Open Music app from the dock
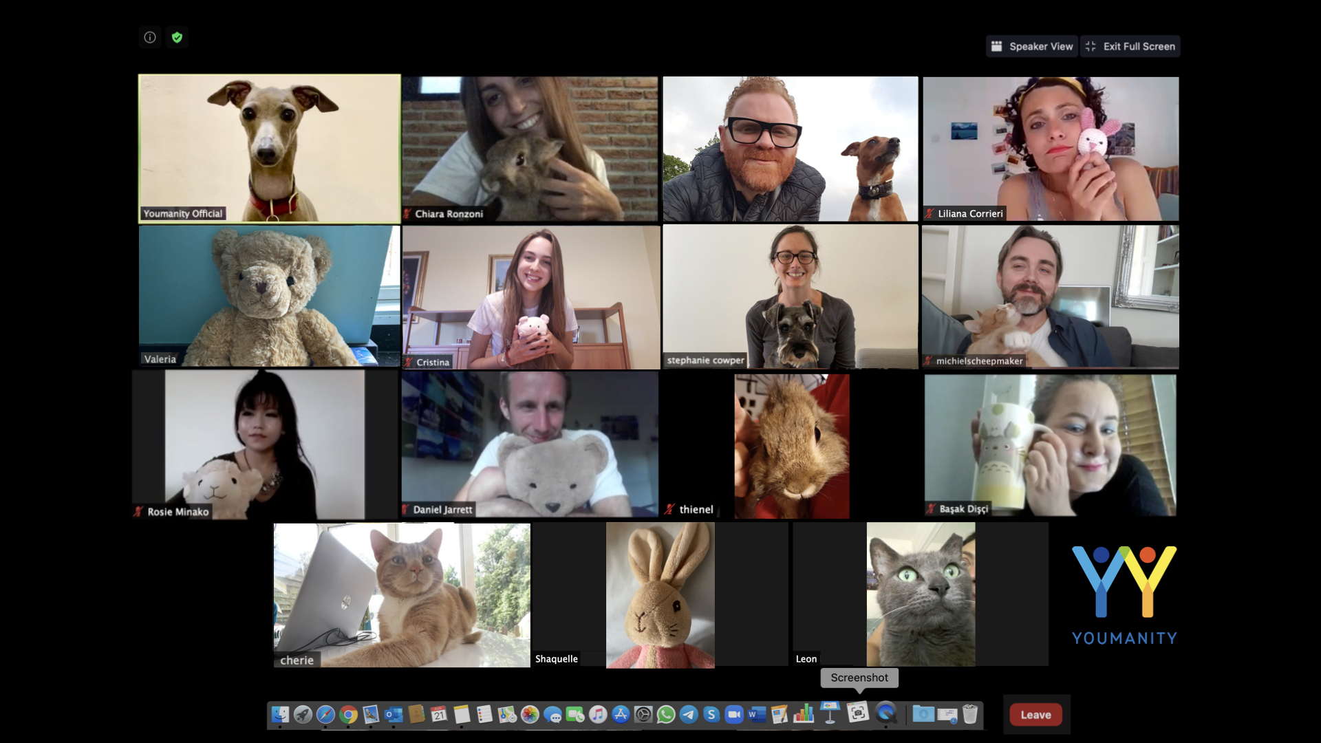 pyautogui.click(x=598, y=715)
